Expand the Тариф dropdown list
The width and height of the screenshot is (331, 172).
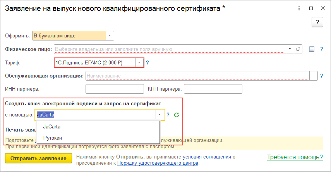click(139, 62)
